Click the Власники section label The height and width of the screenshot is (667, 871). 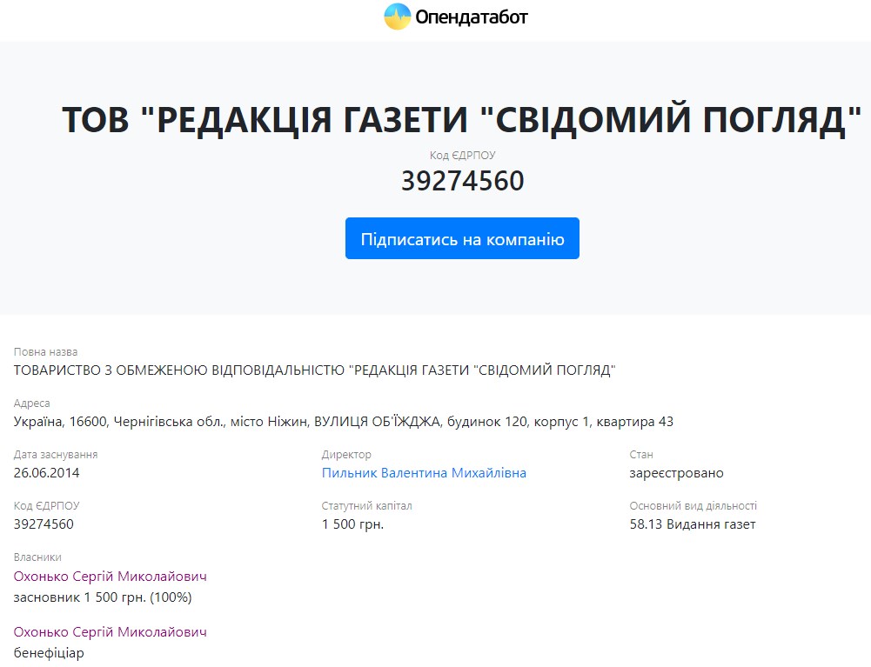37,557
